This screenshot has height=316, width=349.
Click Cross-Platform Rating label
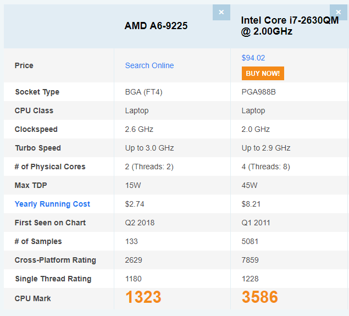click(x=56, y=260)
